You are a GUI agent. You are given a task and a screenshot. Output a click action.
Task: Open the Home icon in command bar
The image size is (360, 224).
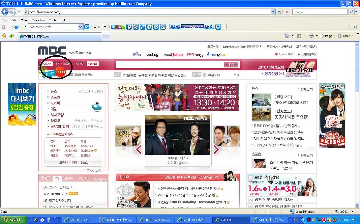click(x=287, y=36)
